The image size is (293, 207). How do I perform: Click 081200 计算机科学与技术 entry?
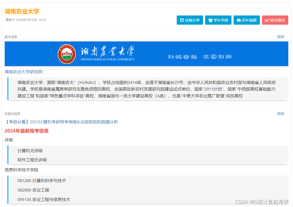pos(42,181)
